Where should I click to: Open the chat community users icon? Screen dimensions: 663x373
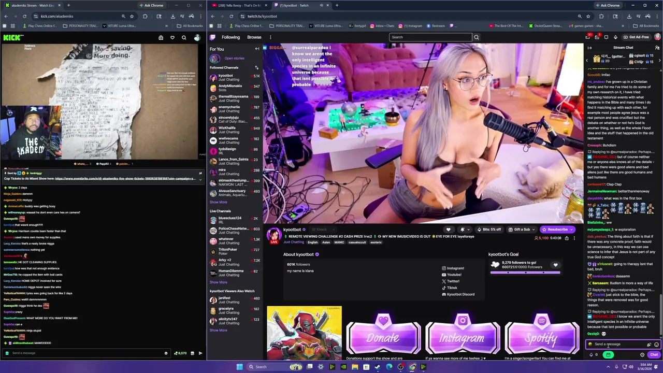pos(657,48)
